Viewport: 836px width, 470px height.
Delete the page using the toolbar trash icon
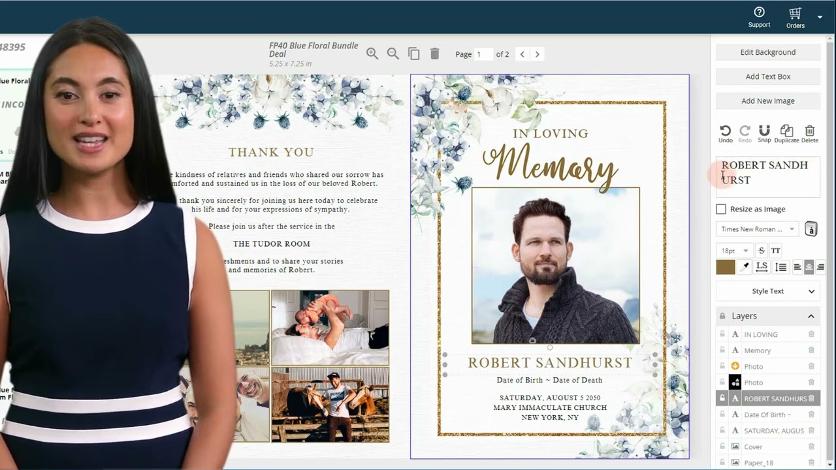pos(435,54)
